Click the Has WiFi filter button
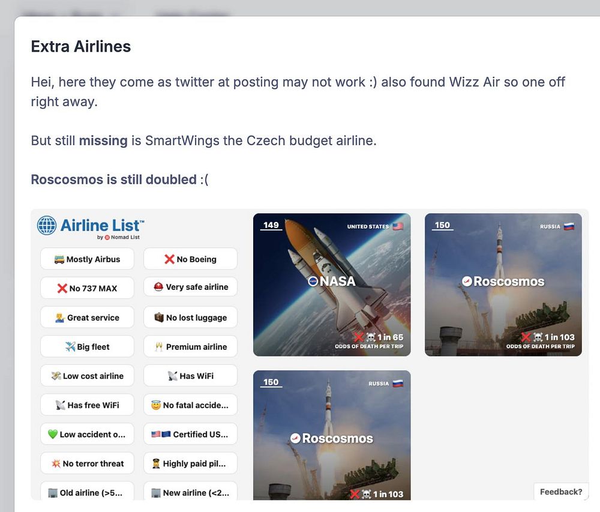 pos(190,376)
